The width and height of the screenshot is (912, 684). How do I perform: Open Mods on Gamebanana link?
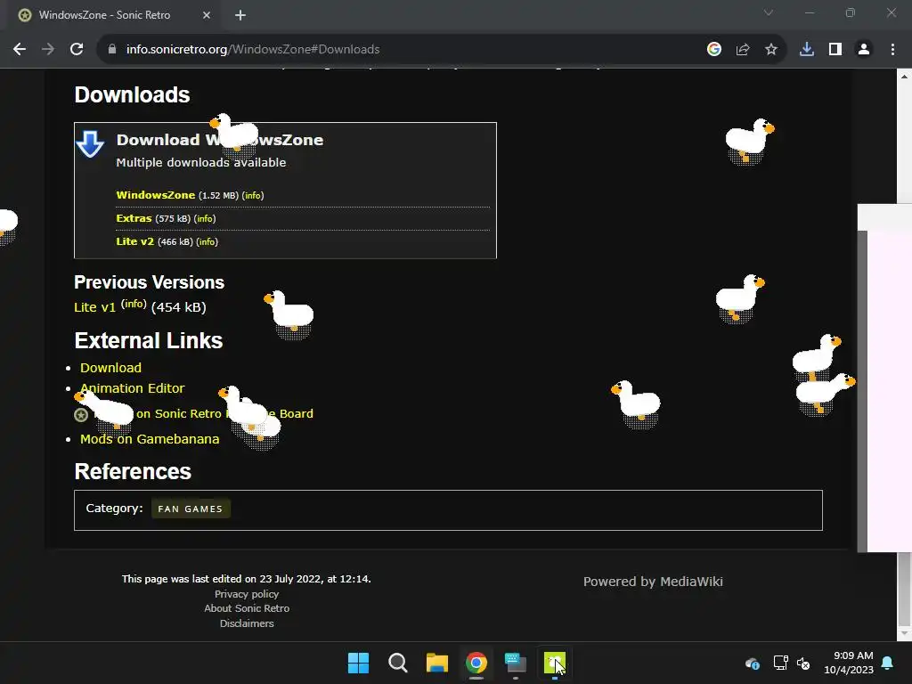tap(150, 439)
